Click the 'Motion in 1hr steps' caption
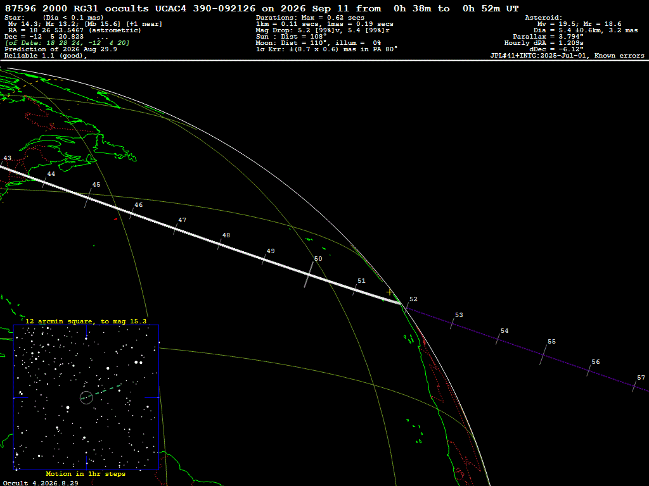 pyautogui.click(x=86, y=474)
